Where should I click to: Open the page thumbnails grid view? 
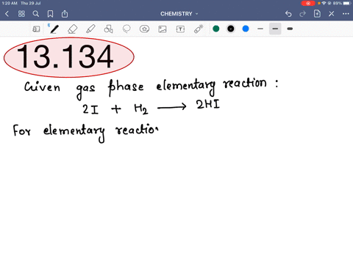click(21, 14)
